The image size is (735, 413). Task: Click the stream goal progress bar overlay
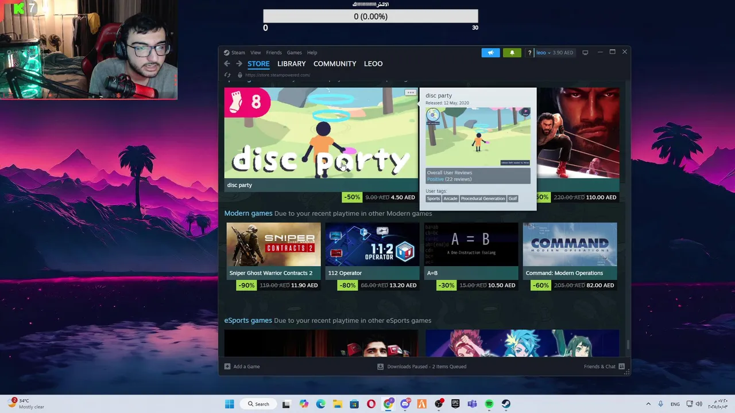coord(370,17)
